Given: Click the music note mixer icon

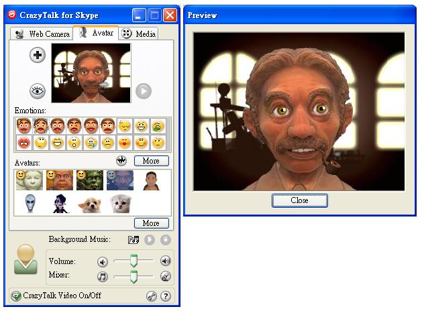Looking at the screenshot, I should (103, 276).
